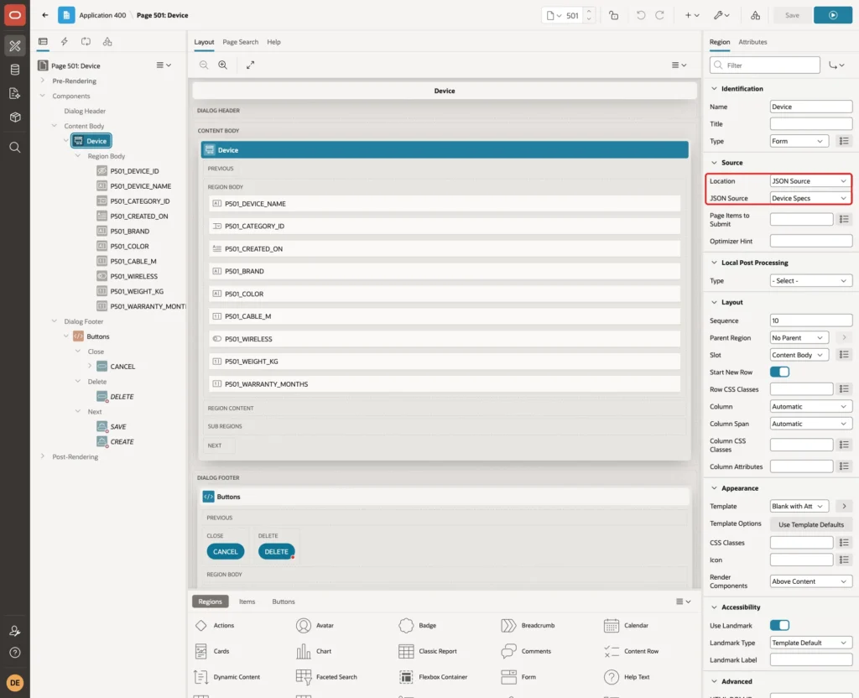
Task: Click the Name input field
Action: [x=811, y=107]
